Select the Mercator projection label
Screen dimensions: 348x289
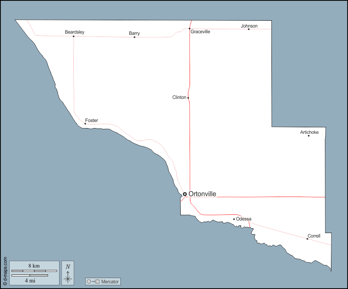pos(110,281)
